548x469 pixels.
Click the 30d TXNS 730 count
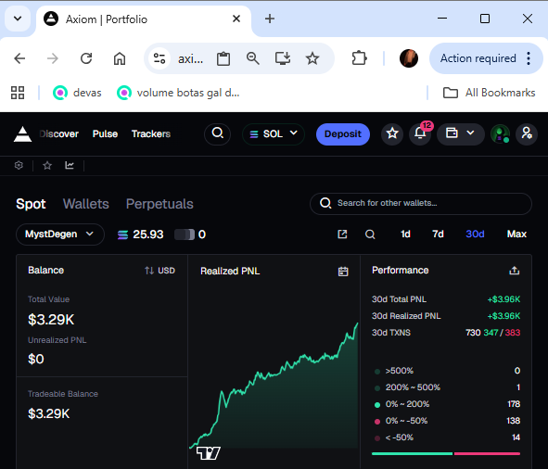[473, 333]
